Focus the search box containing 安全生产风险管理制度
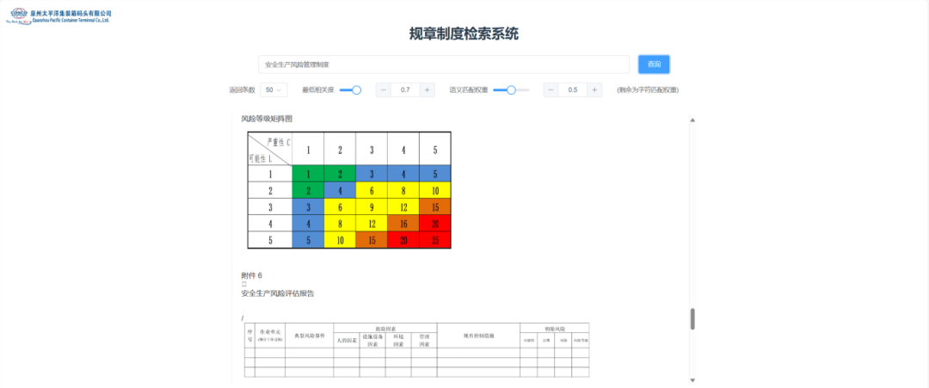 pyautogui.click(x=444, y=65)
